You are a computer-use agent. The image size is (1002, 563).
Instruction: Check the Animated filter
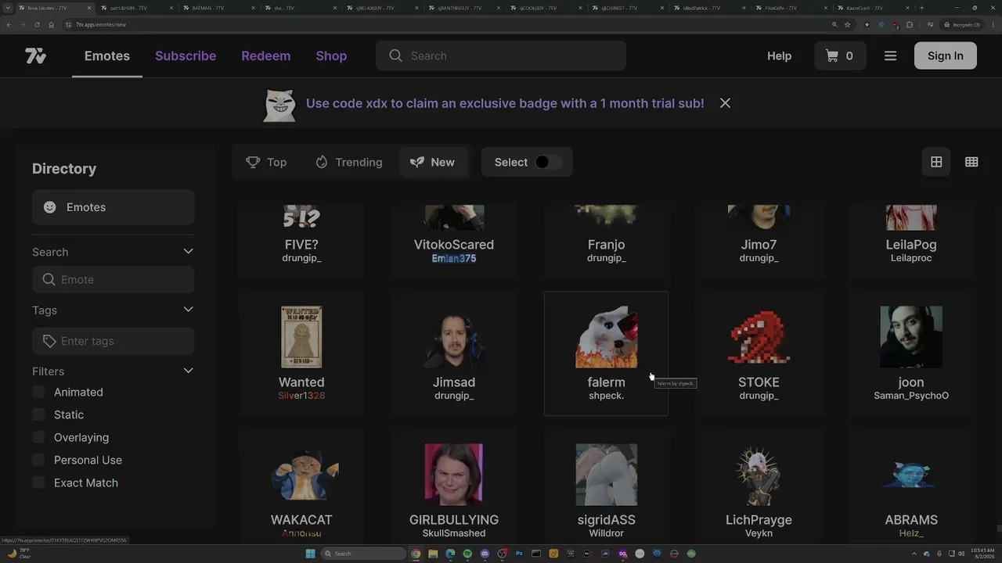[38, 392]
